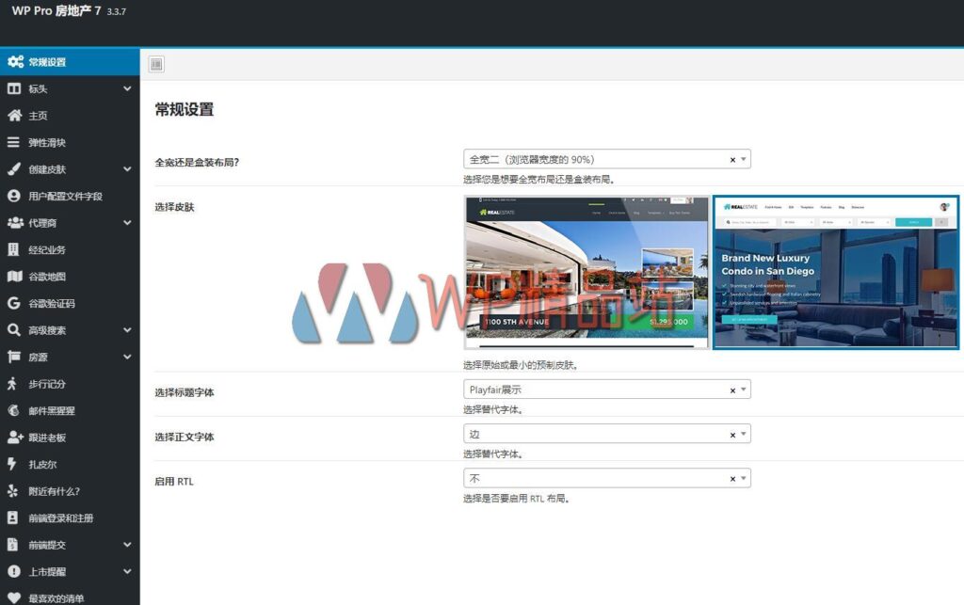
Task: Clear the RTL selection with its × button
Action: tap(732, 477)
